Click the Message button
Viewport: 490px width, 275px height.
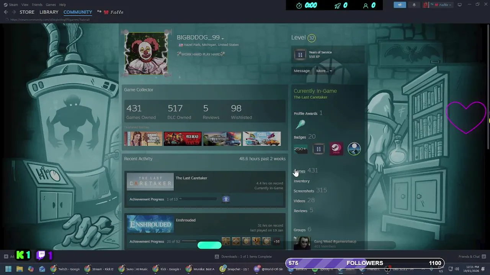(302, 71)
